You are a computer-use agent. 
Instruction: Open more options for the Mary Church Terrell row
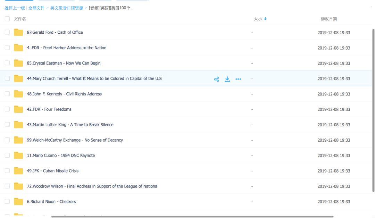point(238,79)
